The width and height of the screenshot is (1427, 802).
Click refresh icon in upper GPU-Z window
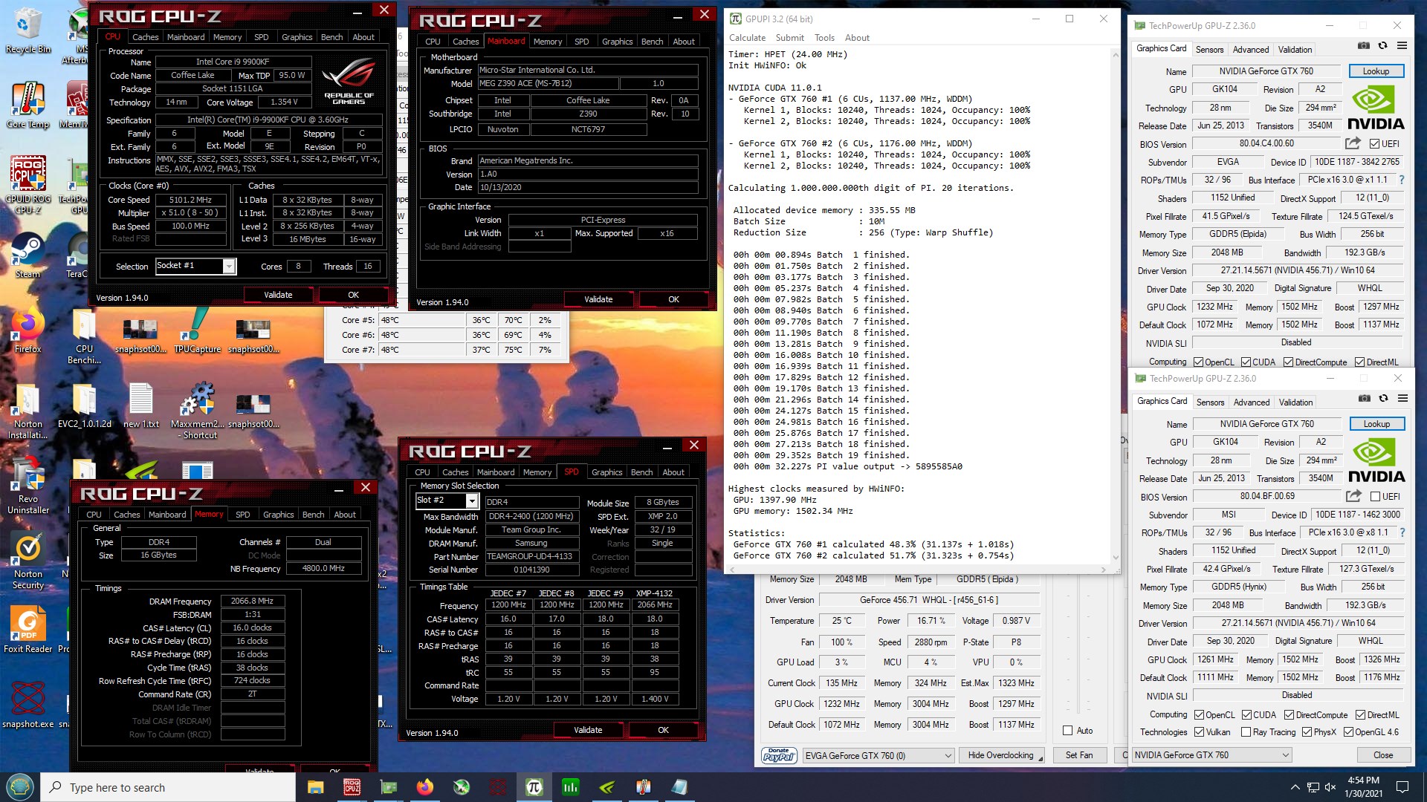[1383, 46]
